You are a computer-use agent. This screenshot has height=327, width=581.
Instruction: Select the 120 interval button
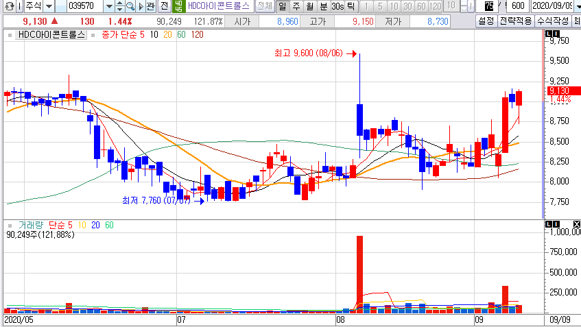[x=435, y=6]
